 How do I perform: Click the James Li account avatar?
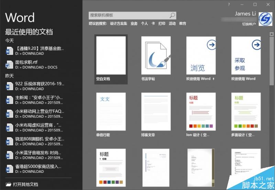click(265, 19)
